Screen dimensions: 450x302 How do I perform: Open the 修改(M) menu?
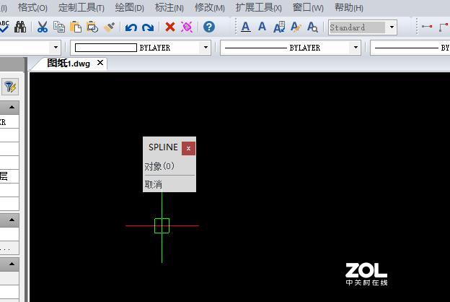[x=210, y=7]
